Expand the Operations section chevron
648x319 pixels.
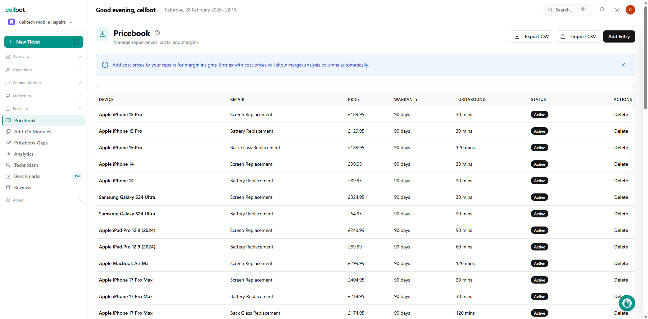click(x=80, y=70)
